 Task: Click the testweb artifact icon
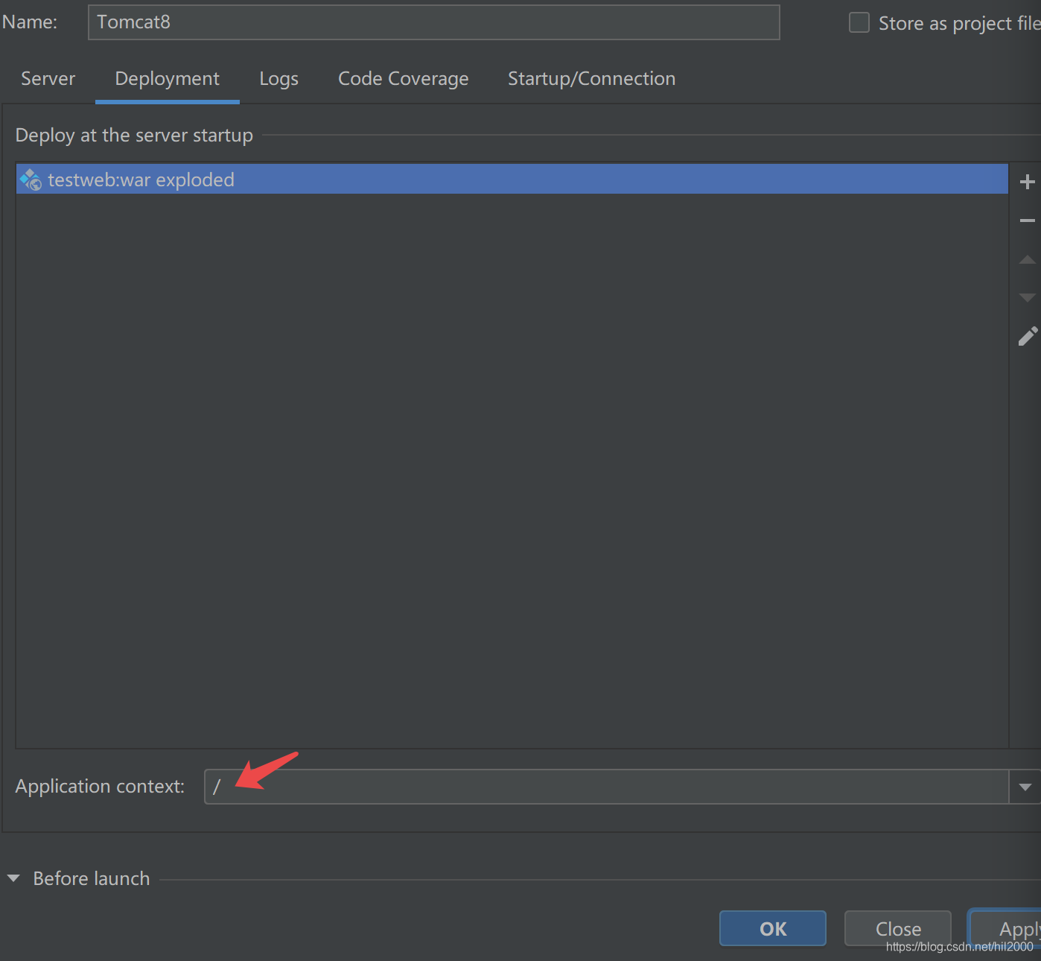click(31, 180)
